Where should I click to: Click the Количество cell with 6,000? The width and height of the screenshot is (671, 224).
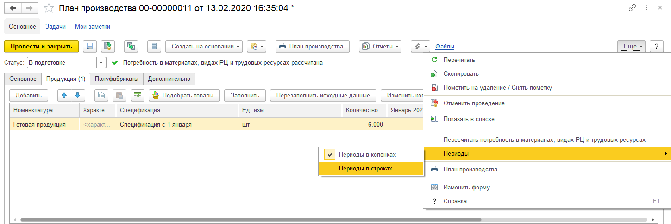pyautogui.click(x=364, y=124)
